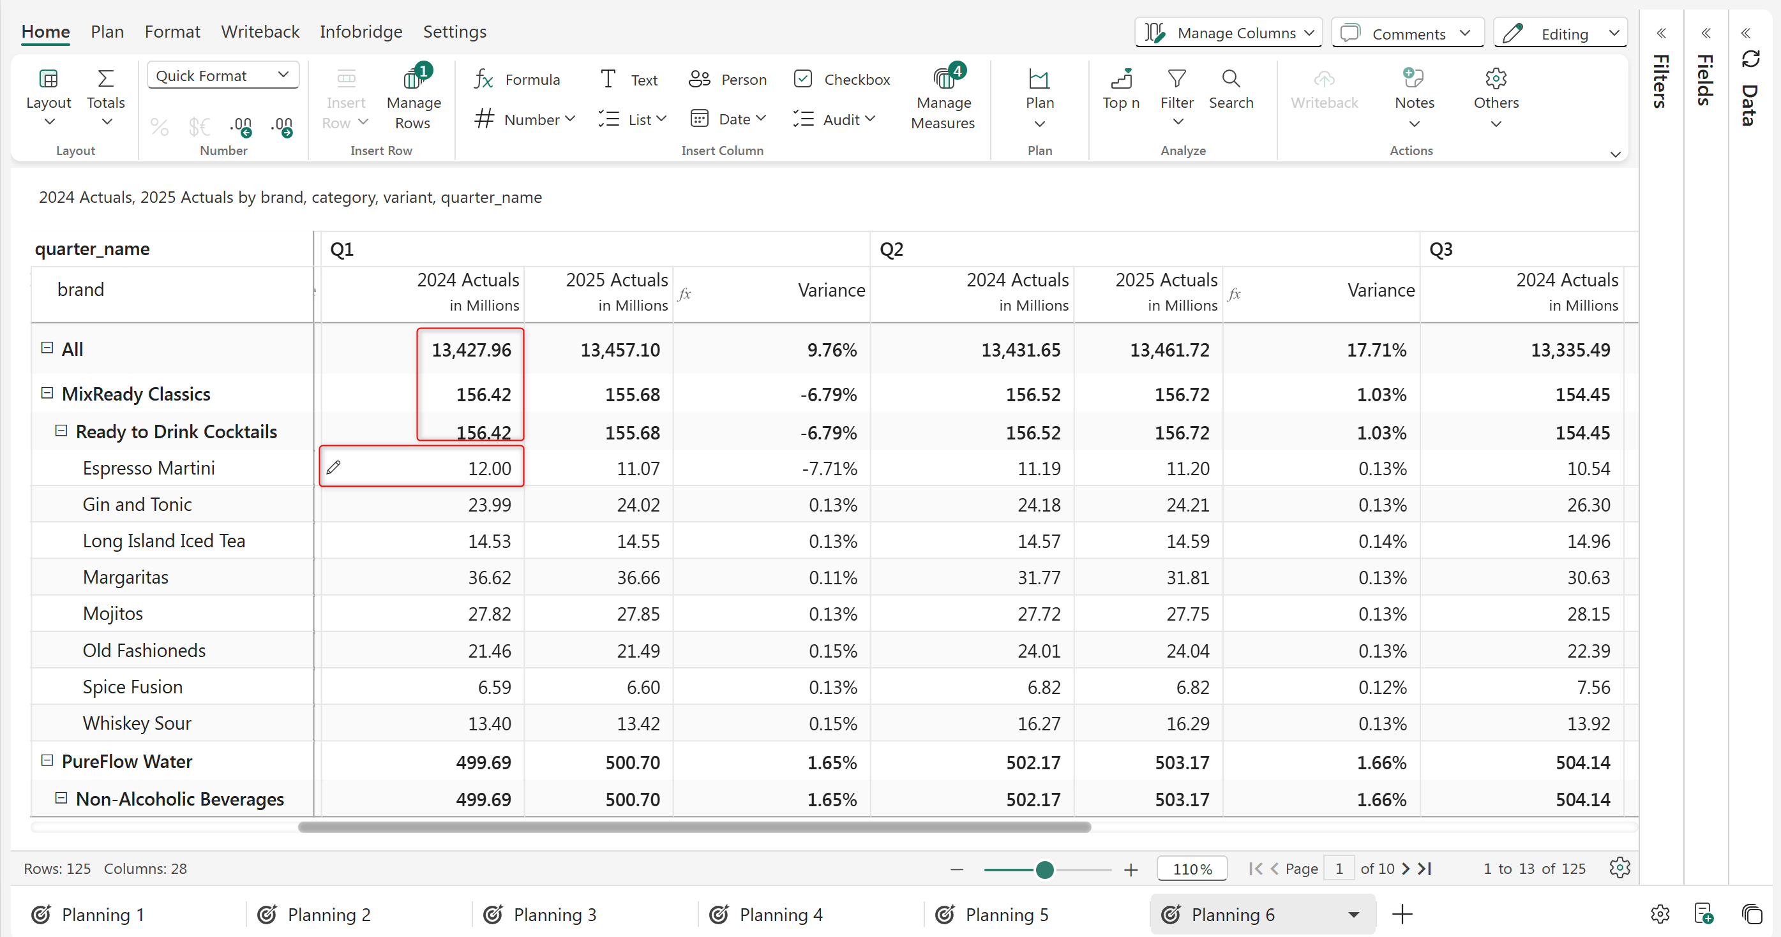Image resolution: width=1781 pixels, height=937 pixels.
Task: Go to the next page
Action: tap(1406, 869)
